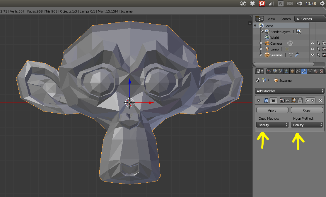Screen dimensions: 326x197
Task: Toggle Camera visibility eye in outliner
Action: [312, 43]
